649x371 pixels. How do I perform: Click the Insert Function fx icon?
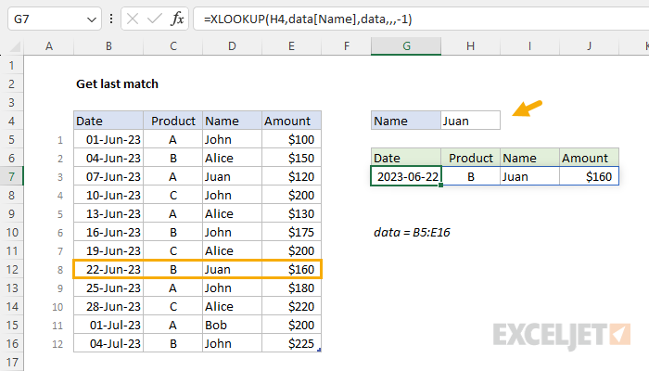177,19
